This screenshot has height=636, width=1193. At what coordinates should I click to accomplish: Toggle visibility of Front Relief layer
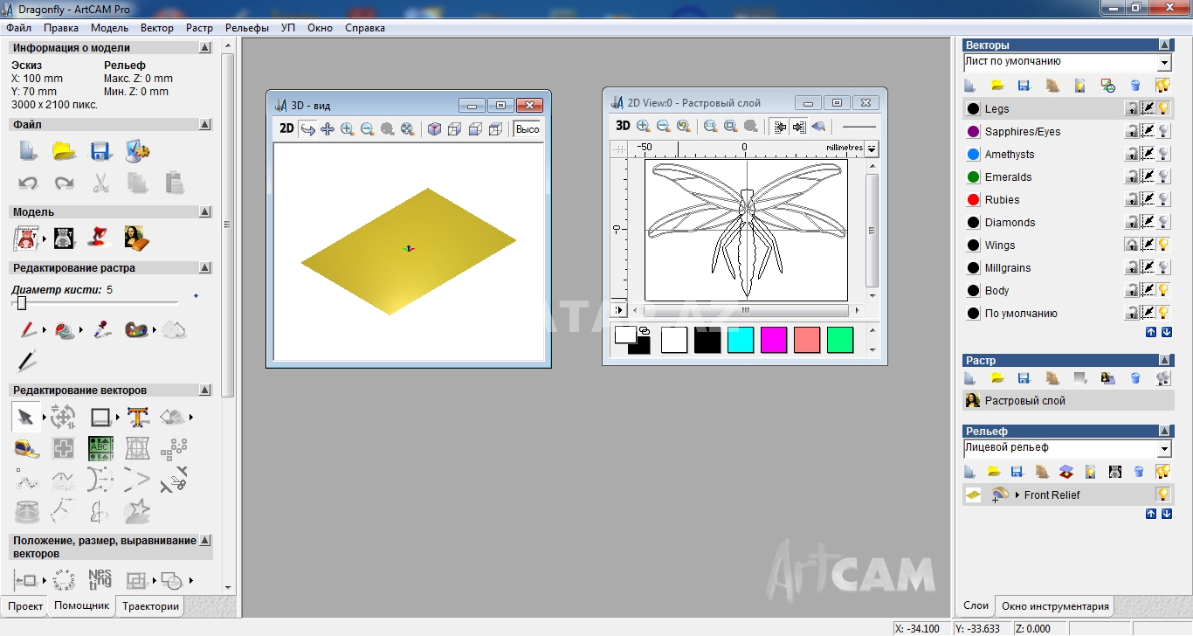1163,494
